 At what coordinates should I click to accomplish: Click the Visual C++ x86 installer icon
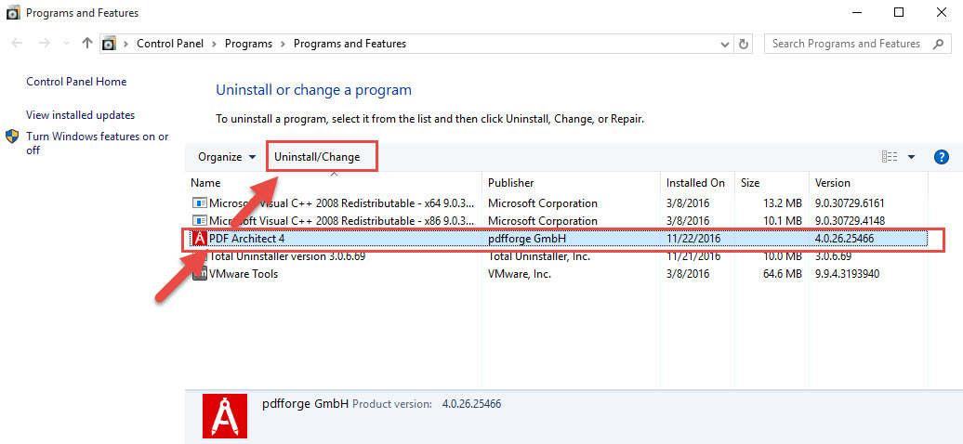point(199,220)
